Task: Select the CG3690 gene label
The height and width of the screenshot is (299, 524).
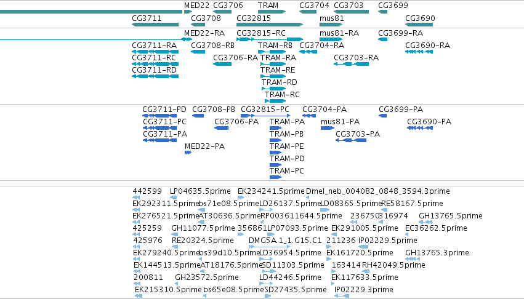Action: [x=420, y=18]
